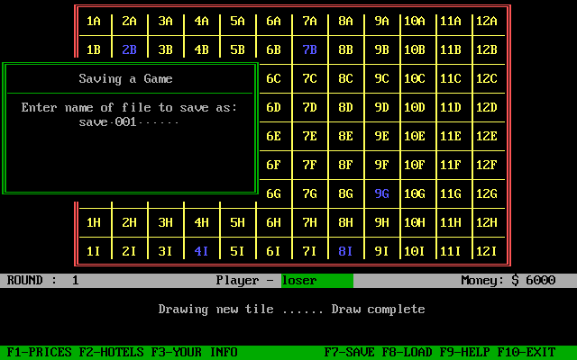This screenshot has width=577, height=360.
Task: Select board tile 5H
Action: pyautogui.click(x=238, y=223)
